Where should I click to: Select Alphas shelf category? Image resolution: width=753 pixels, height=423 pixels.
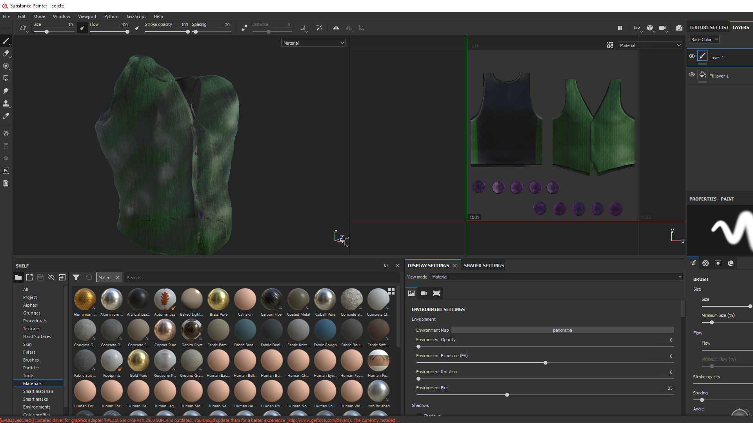pos(30,305)
